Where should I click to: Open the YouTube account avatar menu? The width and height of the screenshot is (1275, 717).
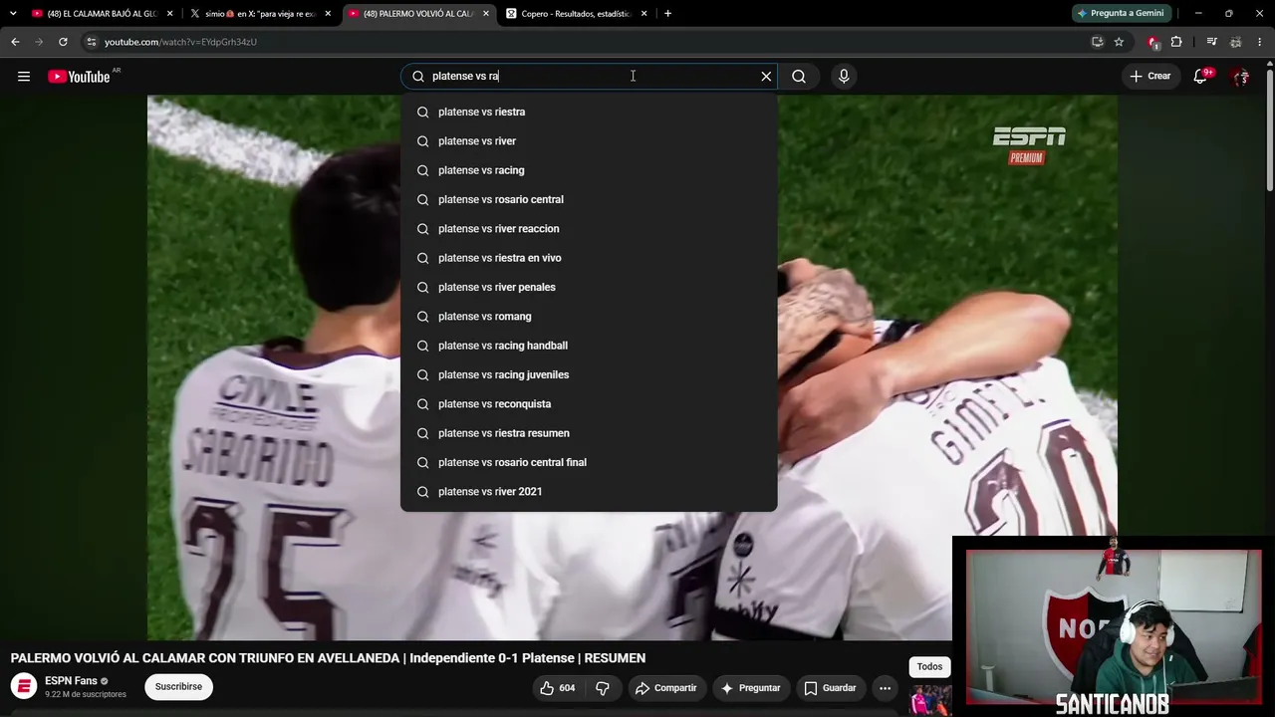pos(1240,77)
